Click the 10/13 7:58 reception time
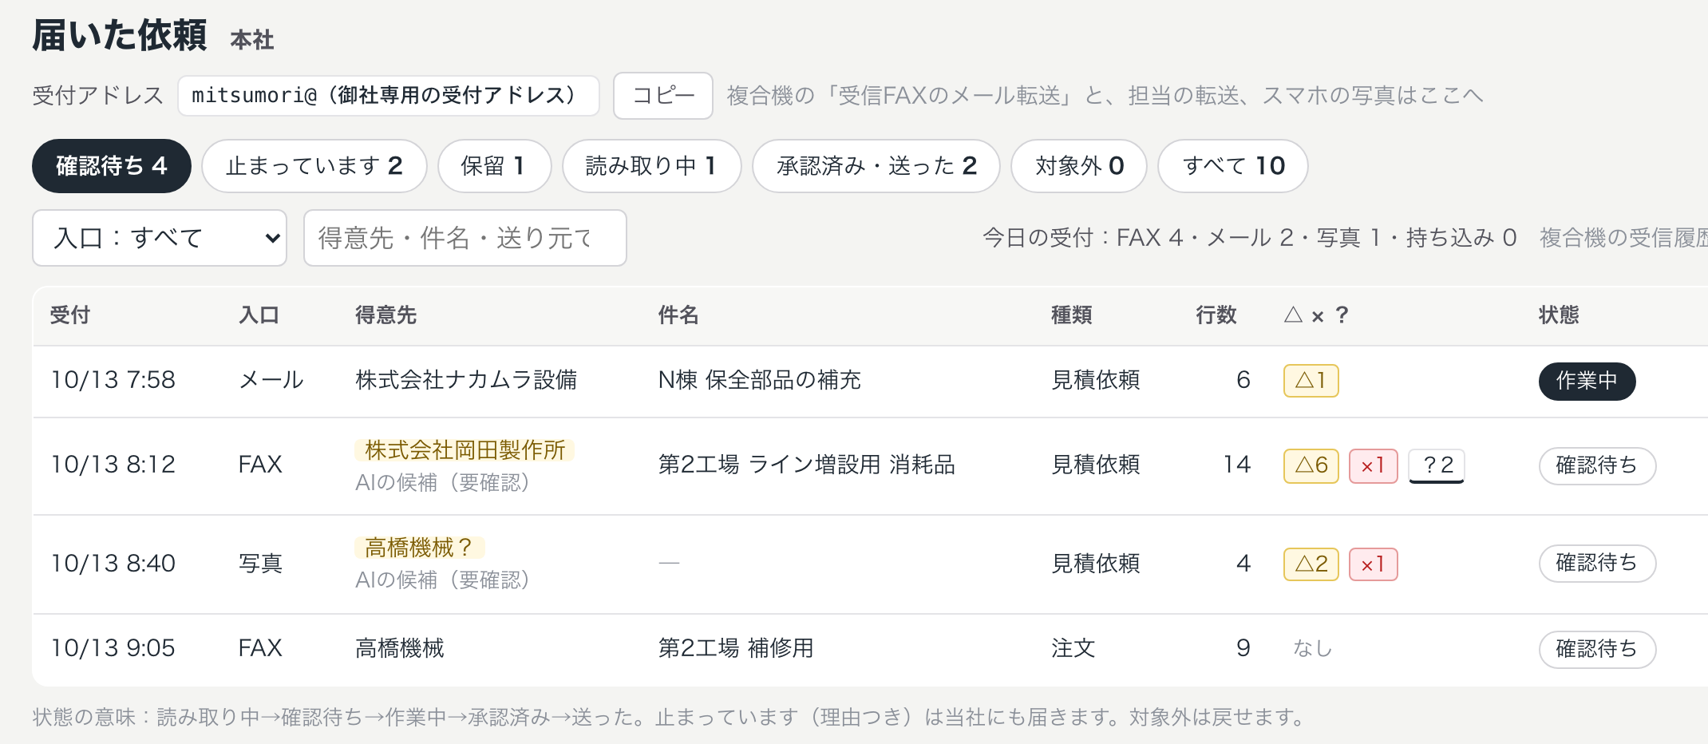This screenshot has height=744, width=1708. pos(113,380)
